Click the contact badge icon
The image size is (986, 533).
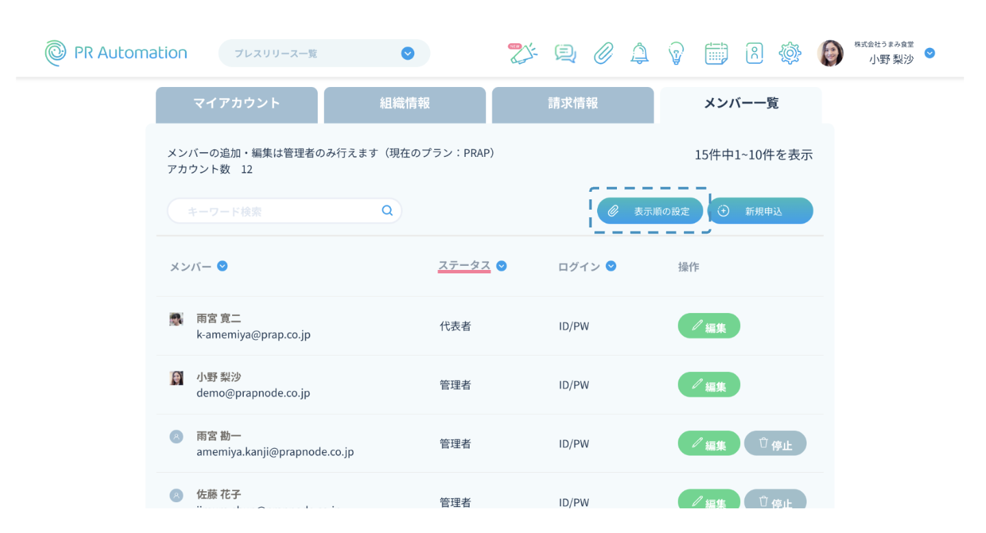pos(754,53)
